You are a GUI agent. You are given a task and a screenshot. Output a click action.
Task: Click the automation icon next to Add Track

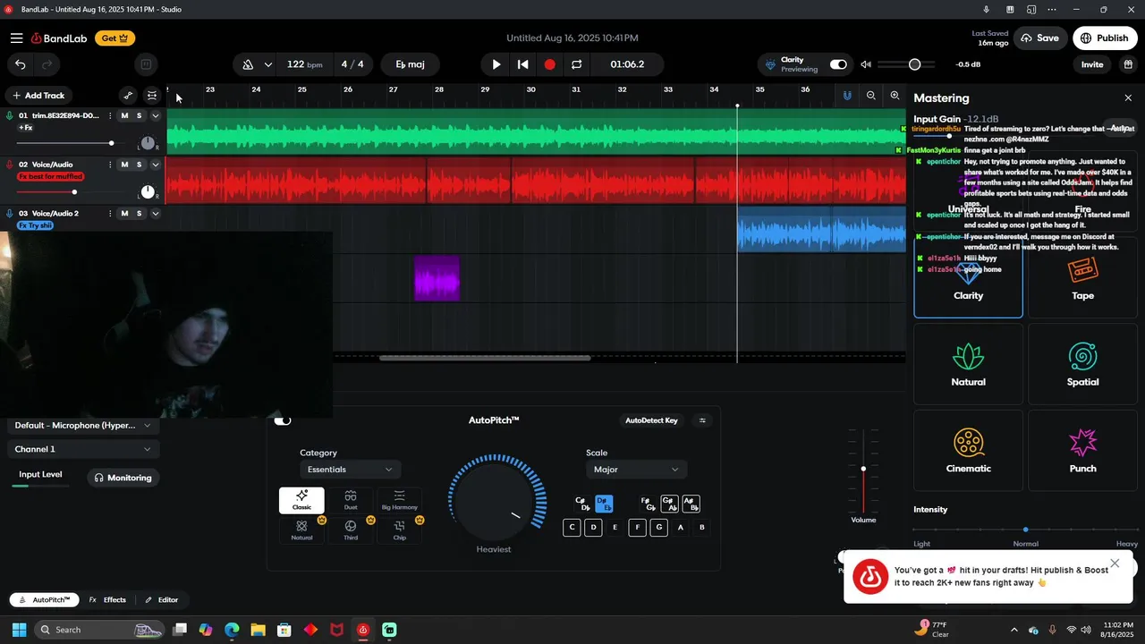click(128, 96)
